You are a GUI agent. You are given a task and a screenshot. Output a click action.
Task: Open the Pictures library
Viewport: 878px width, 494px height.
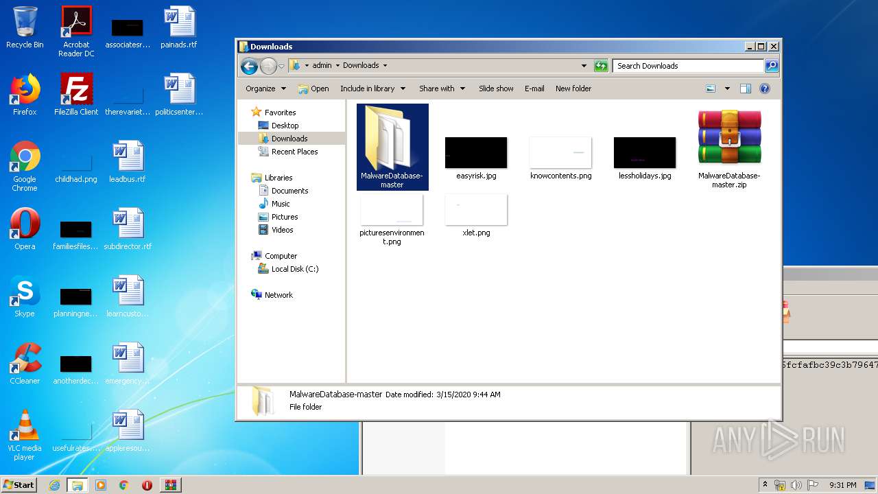click(x=284, y=217)
